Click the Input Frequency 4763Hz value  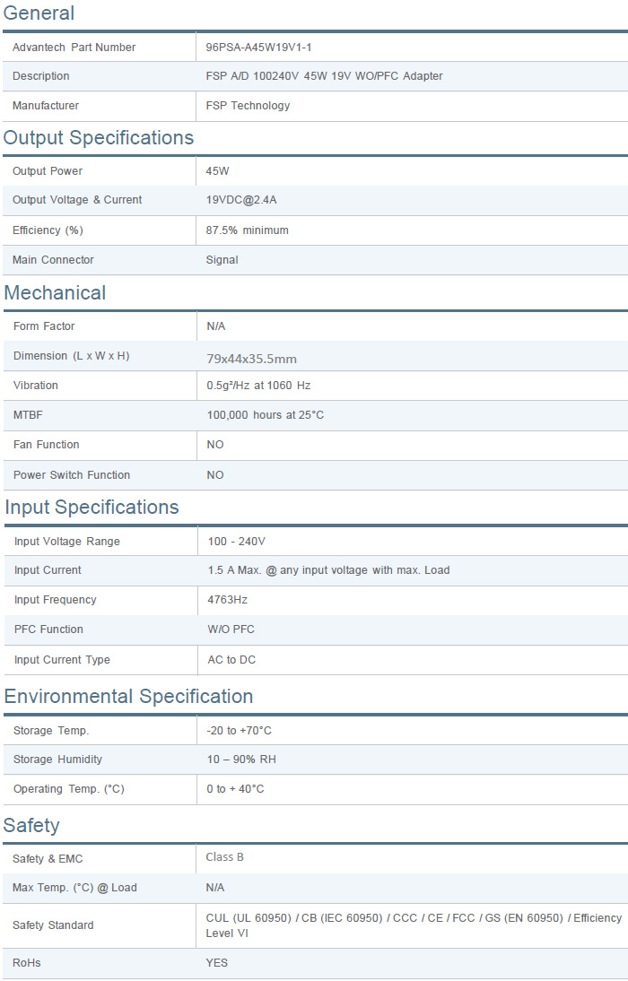pyautogui.click(x=227, y=600)
